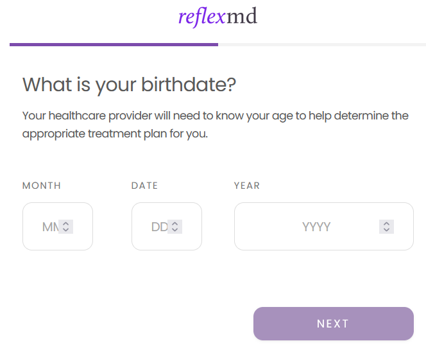The width and height of the screenshot is (426, 350).
Task: Click the purple 'reflex' logo text
Action: [x=201, y=17]
